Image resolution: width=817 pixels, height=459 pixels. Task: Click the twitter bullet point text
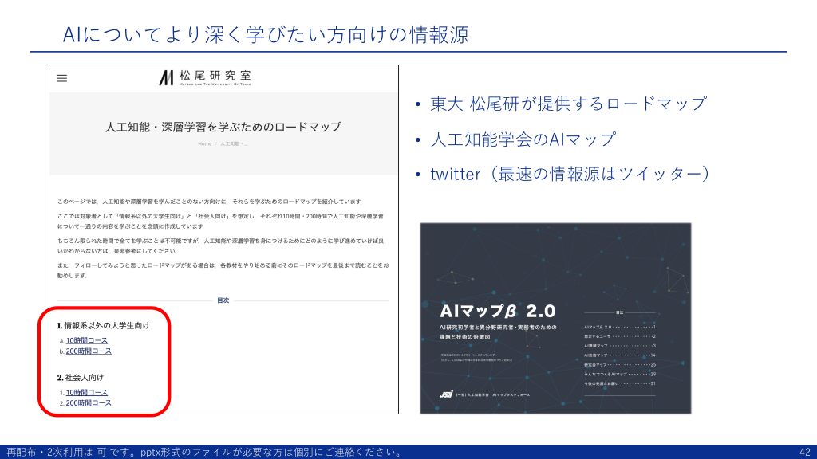570,174
